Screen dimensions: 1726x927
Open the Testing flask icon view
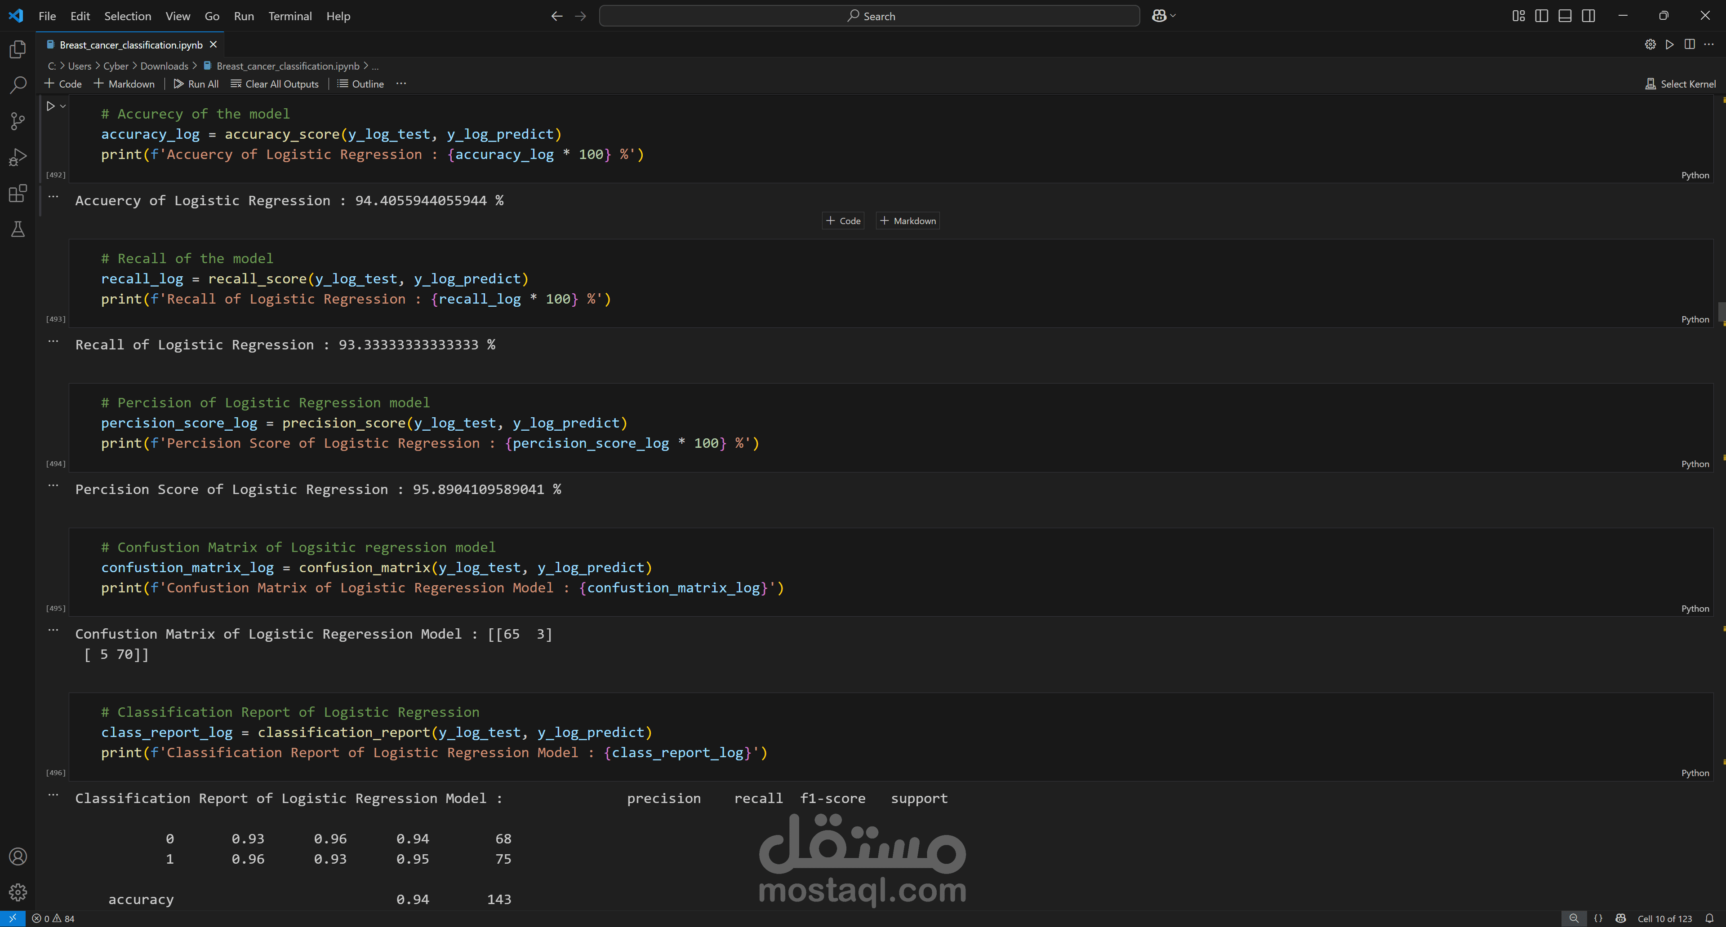[18, 230]
